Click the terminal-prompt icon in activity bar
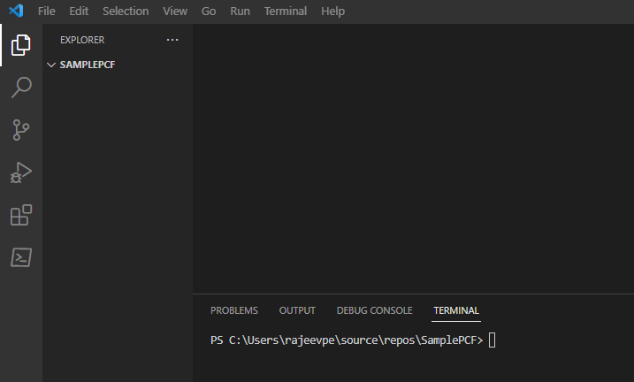This screenshot has height=382, width=634. point(21,257)
